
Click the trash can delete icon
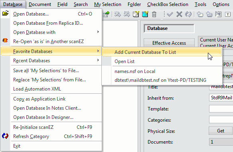click(154, 14)
